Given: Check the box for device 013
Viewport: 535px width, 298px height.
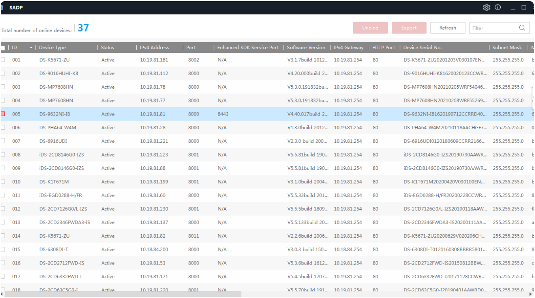Looking at the screenshot, I should coord(3,222).
